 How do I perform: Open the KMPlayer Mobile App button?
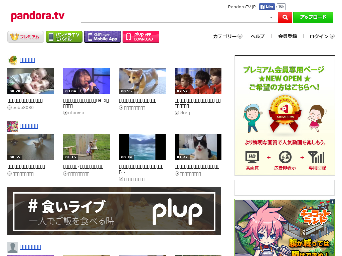(103, 37)
